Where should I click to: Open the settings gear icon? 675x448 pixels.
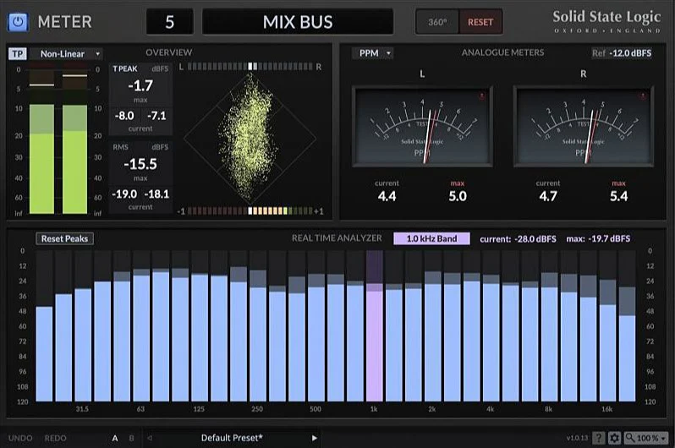[x=614, y=438]
